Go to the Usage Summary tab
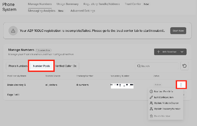The height and width of the screenshot is (126, 197). [67, 4]
